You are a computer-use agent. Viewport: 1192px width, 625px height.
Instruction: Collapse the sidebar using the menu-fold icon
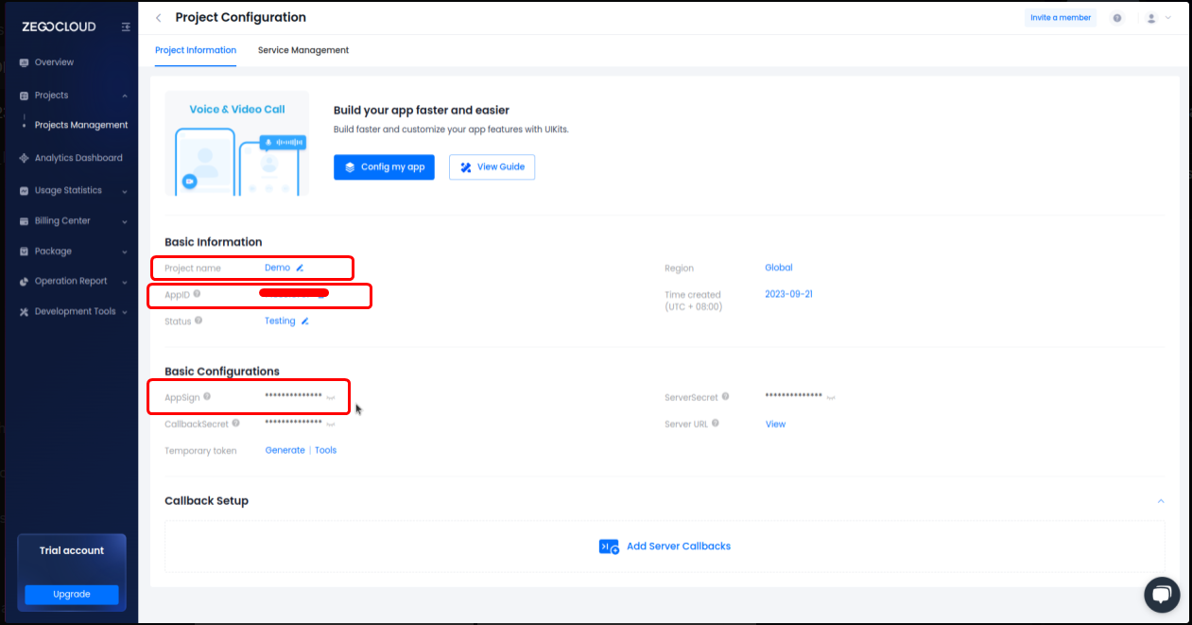[x=126, y=27]
